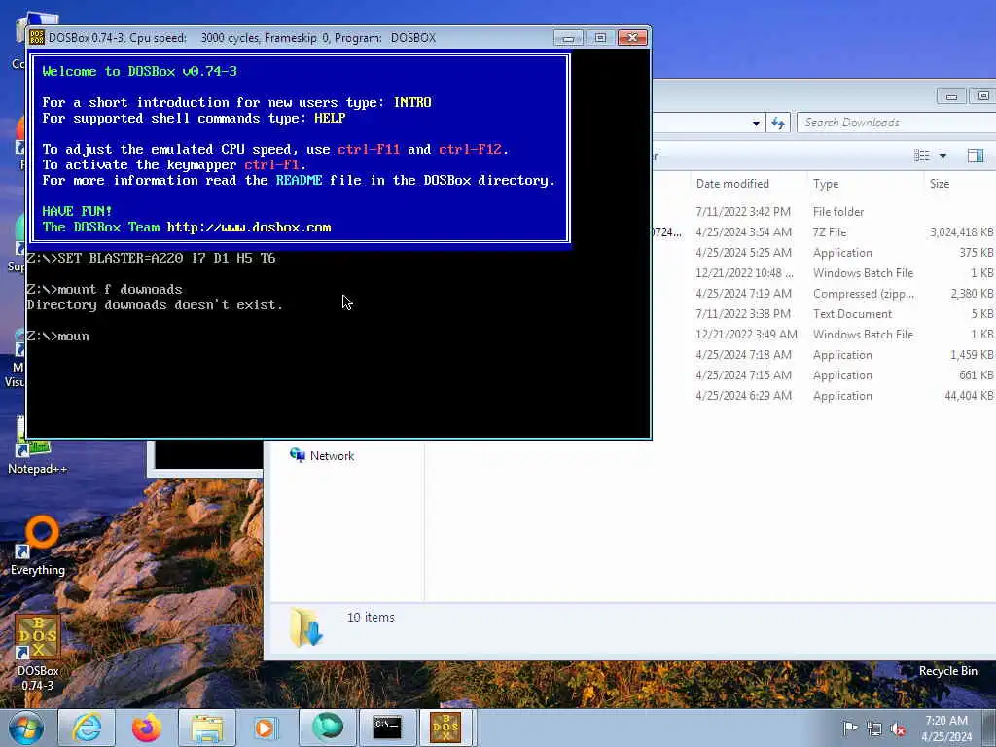Select the File folder row dated 7/11/2022
The height and width of the screenshot is (747, 996).
825,211
